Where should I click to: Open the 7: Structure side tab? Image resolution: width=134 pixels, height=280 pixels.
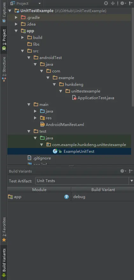pyautogui.click(x=4, y=69)
